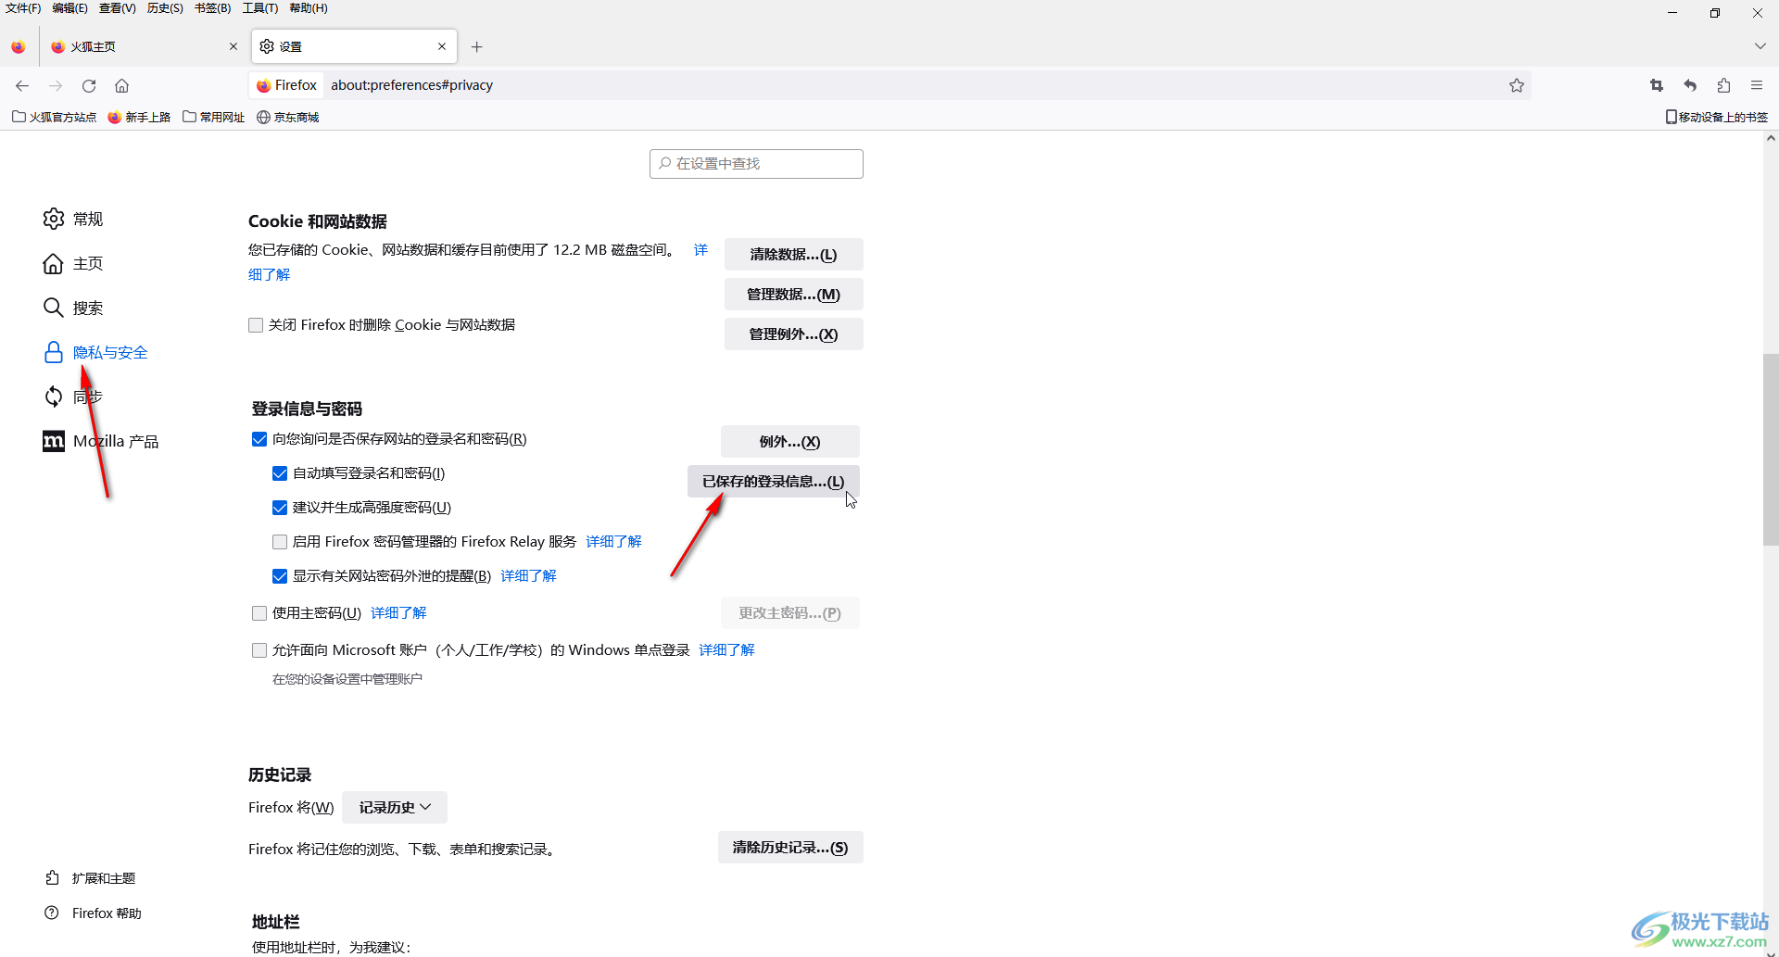The height and width of the screenshot is (957, 1779).
Task: Open the home page via house icon
Action: click(x=121, y=85)
